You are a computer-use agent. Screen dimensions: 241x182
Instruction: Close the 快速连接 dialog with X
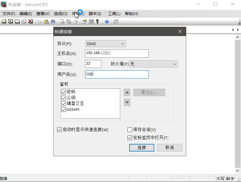point(180,31)
